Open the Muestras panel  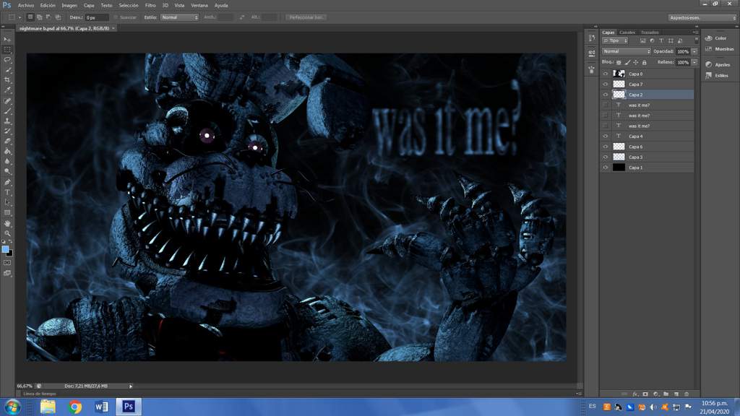(x=720, y=49)
